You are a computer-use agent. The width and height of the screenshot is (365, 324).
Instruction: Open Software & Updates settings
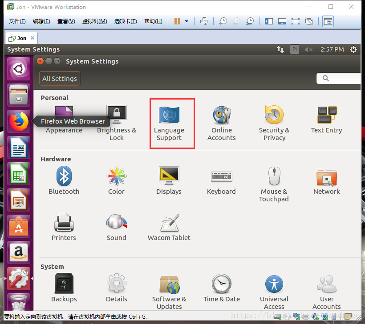point(169,292)
